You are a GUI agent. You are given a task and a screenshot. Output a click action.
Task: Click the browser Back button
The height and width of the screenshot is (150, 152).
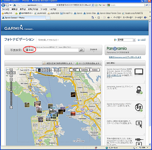tap(3, 5)
